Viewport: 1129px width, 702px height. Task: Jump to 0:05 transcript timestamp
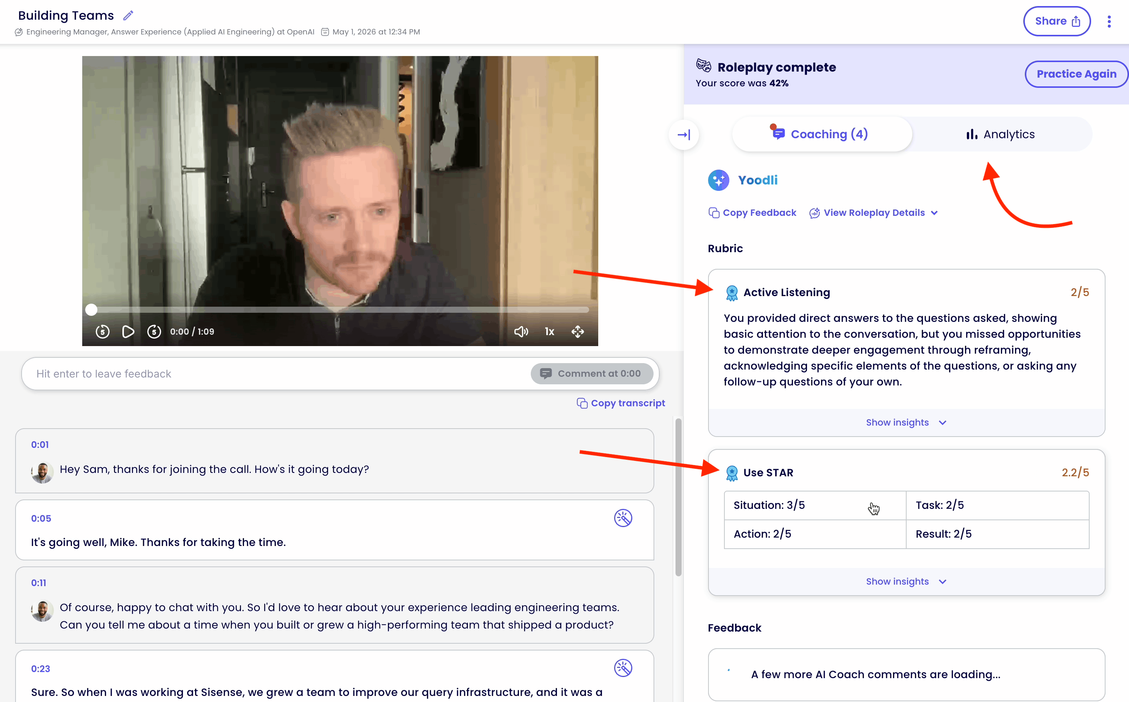click(x=41, y=519)
